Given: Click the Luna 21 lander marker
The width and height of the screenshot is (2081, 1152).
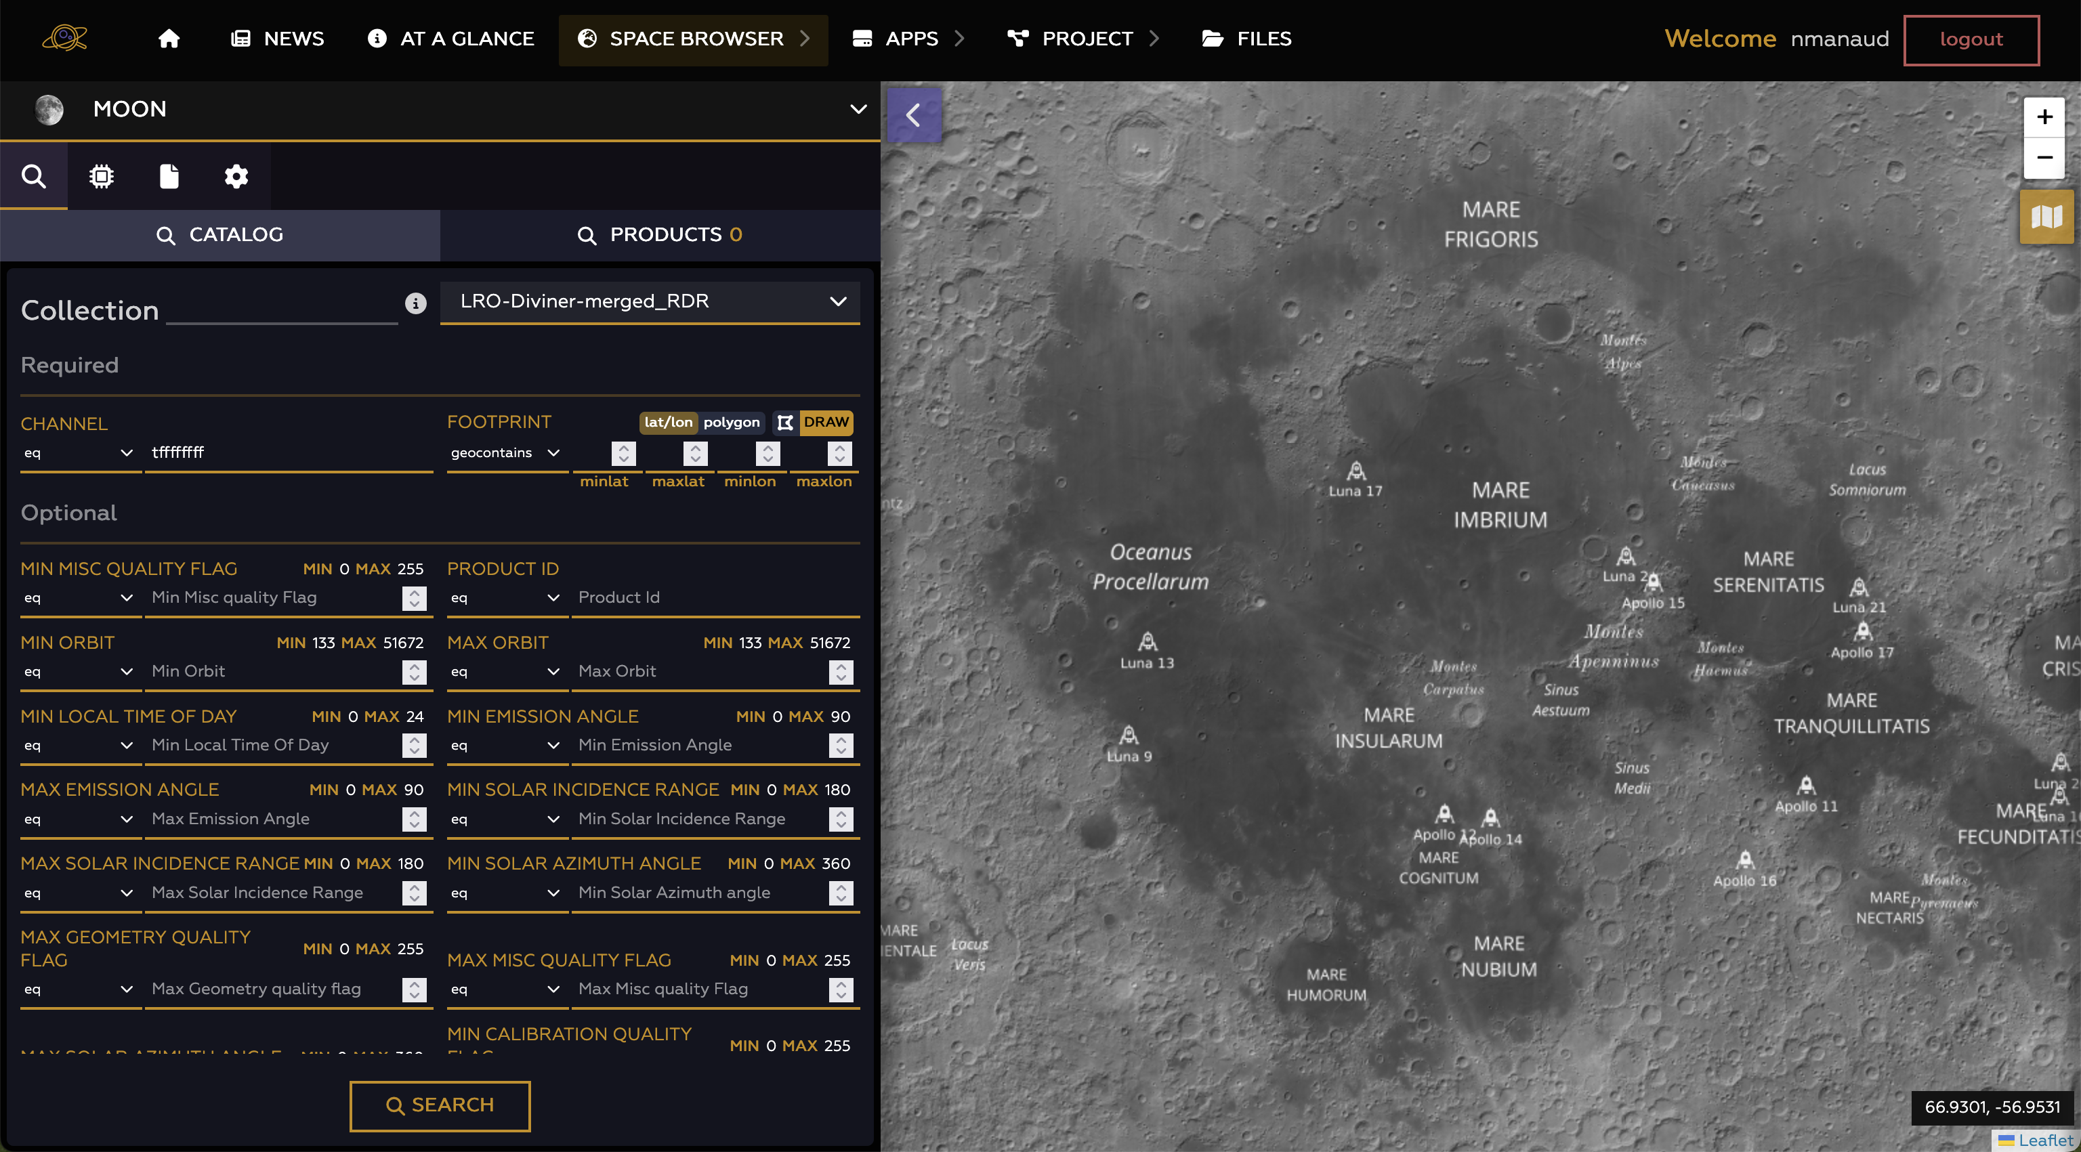Looking at the screenshot, I should pos(1859,586).
